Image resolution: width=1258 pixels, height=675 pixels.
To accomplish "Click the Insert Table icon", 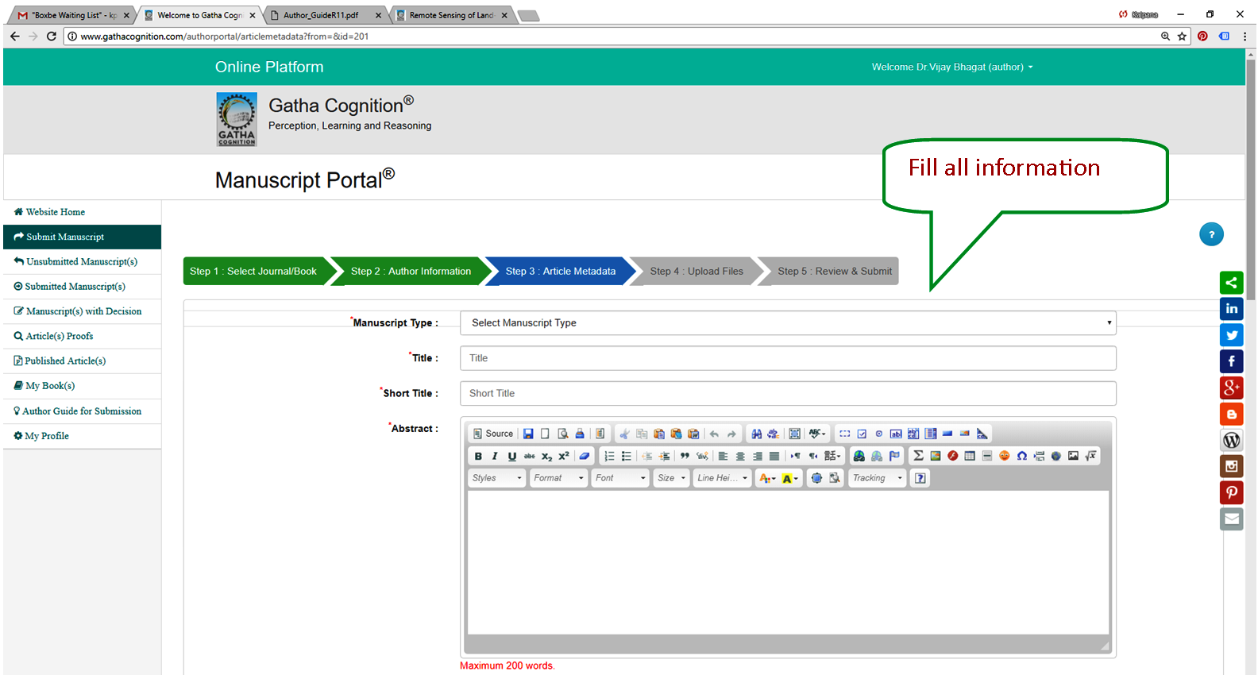I will pos(970,456).
